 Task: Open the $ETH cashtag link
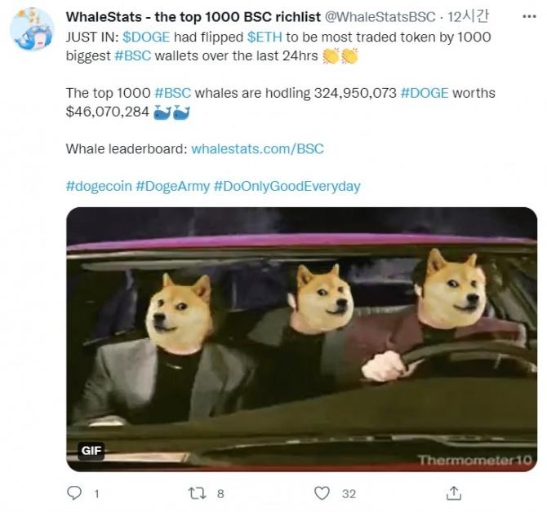[x=265, y=37]
